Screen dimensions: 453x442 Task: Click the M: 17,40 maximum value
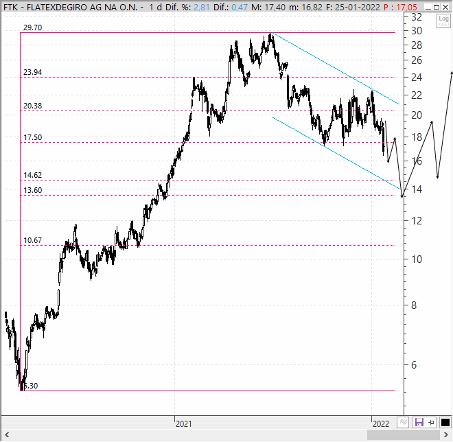point(268,8)
